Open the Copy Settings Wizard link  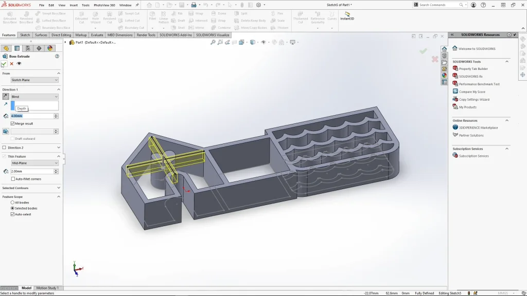click(x=474, y=100)
